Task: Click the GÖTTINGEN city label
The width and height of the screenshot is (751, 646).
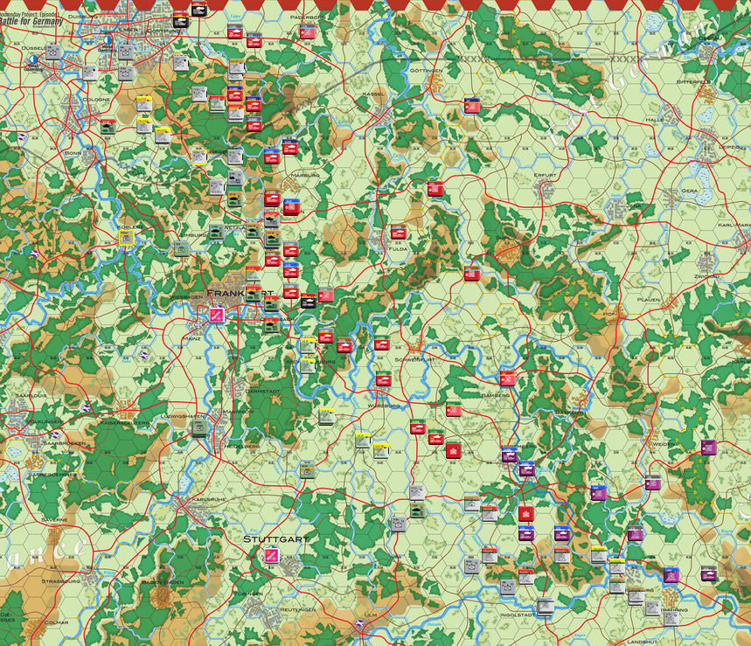Action: (427, 71)
